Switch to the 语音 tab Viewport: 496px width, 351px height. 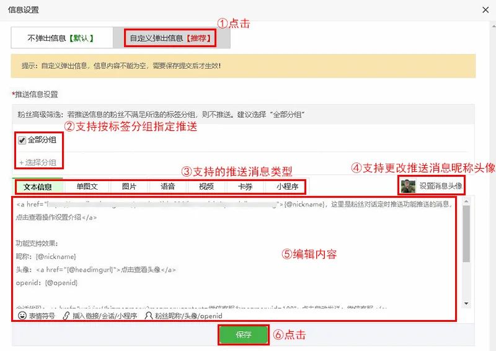167,187
